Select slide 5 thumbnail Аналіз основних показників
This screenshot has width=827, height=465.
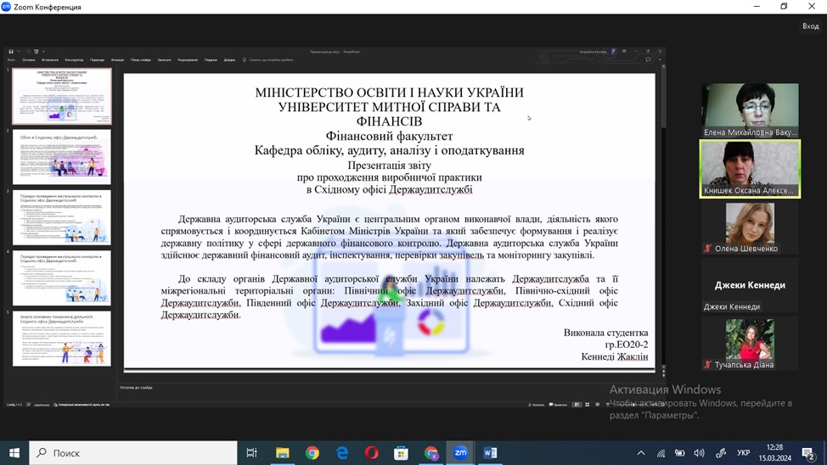(62, 339)
